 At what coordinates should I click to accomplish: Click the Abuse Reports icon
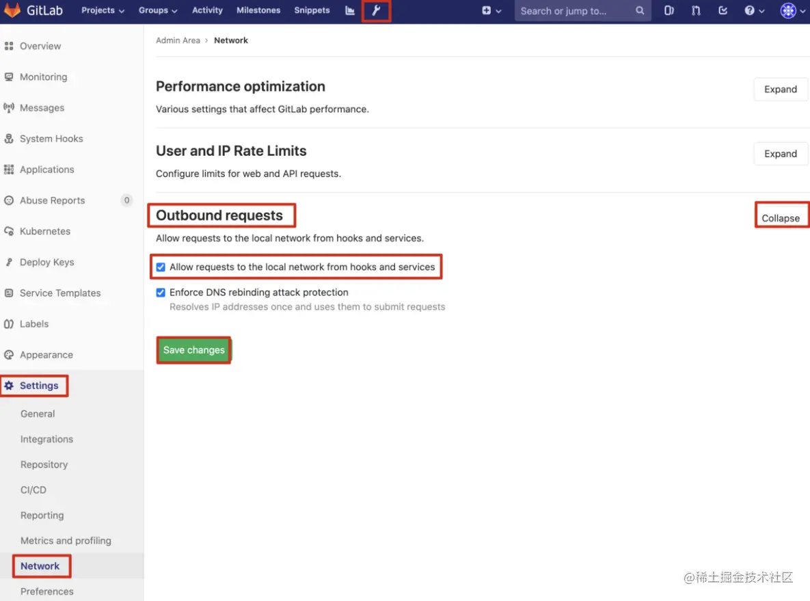tap(9, 200)
